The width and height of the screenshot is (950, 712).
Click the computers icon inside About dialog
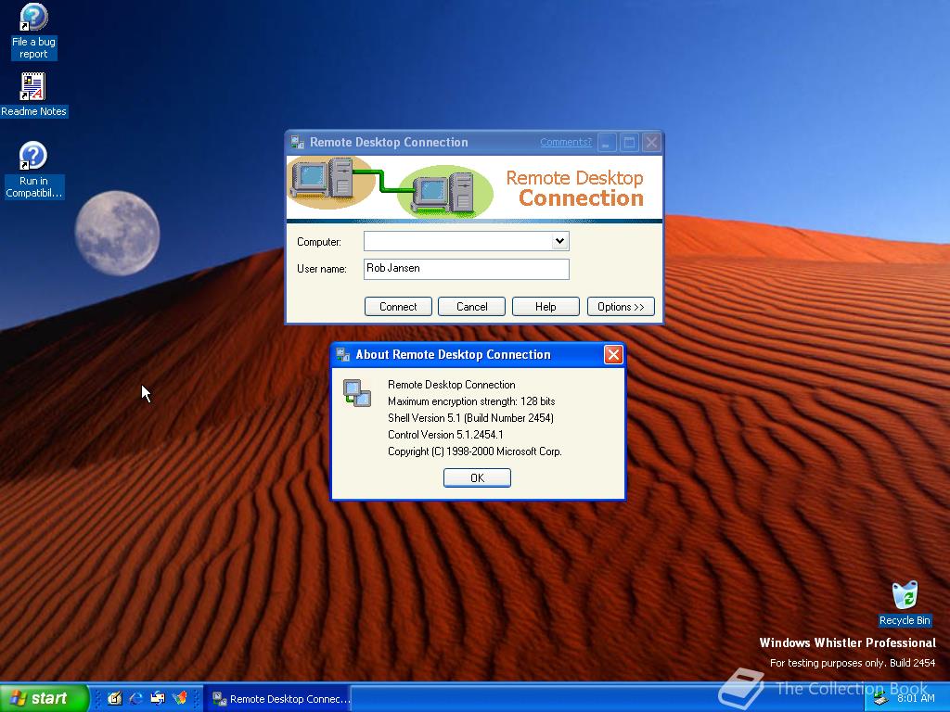coord(357,393)
